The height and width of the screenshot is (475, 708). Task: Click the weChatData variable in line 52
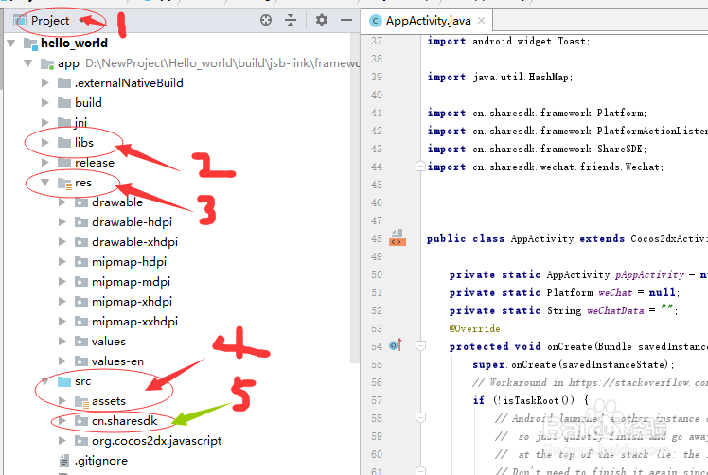coord(615,310)
